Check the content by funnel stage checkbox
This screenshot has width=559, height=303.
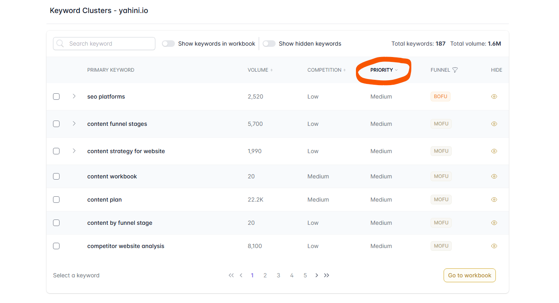56,223
